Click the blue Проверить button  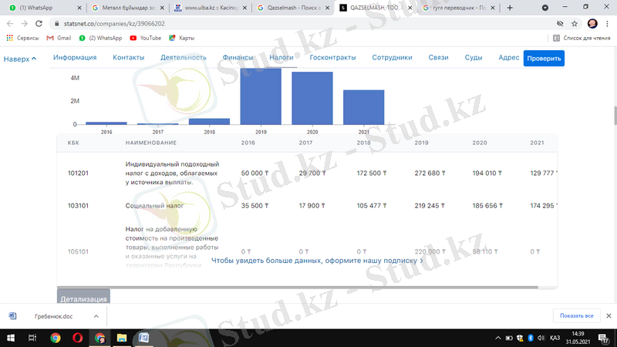pyautogui.click(x=544, y=59)
